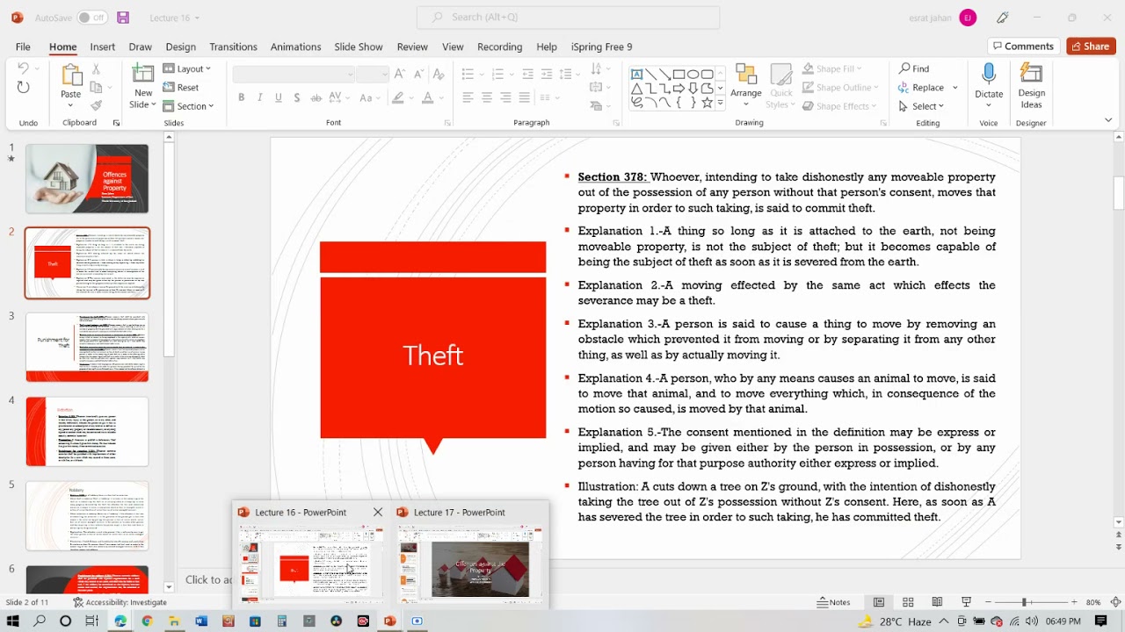Click Accessibility: Investigate status
The height and width of the screenshot is (632, 1125).
[x=120, y=603]
